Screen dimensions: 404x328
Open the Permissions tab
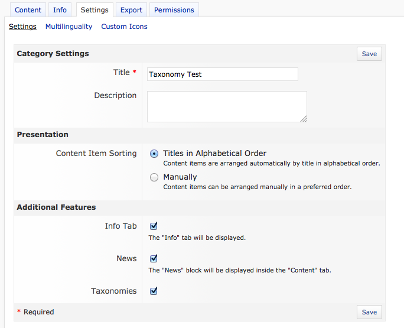tap(174, 10)
